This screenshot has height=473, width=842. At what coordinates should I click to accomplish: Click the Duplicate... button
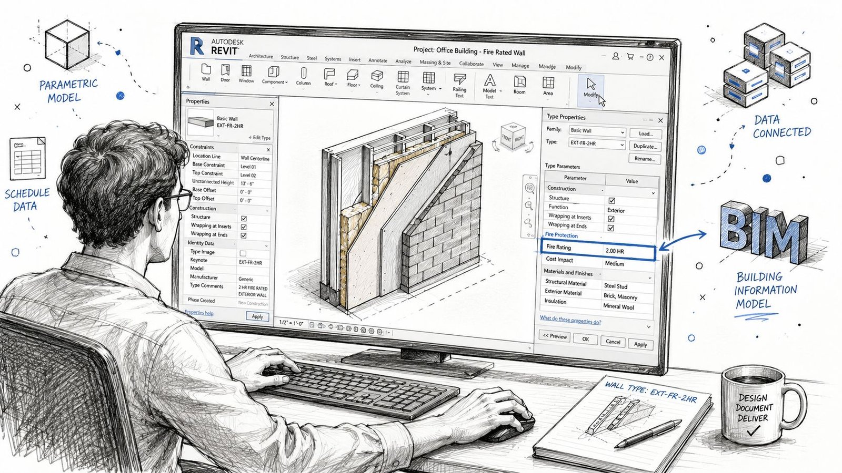click(645, 146)
